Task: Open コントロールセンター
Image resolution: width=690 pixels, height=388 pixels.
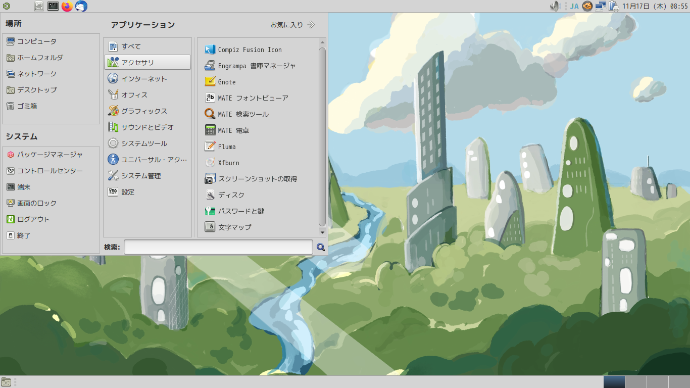Action: (51, 171)
